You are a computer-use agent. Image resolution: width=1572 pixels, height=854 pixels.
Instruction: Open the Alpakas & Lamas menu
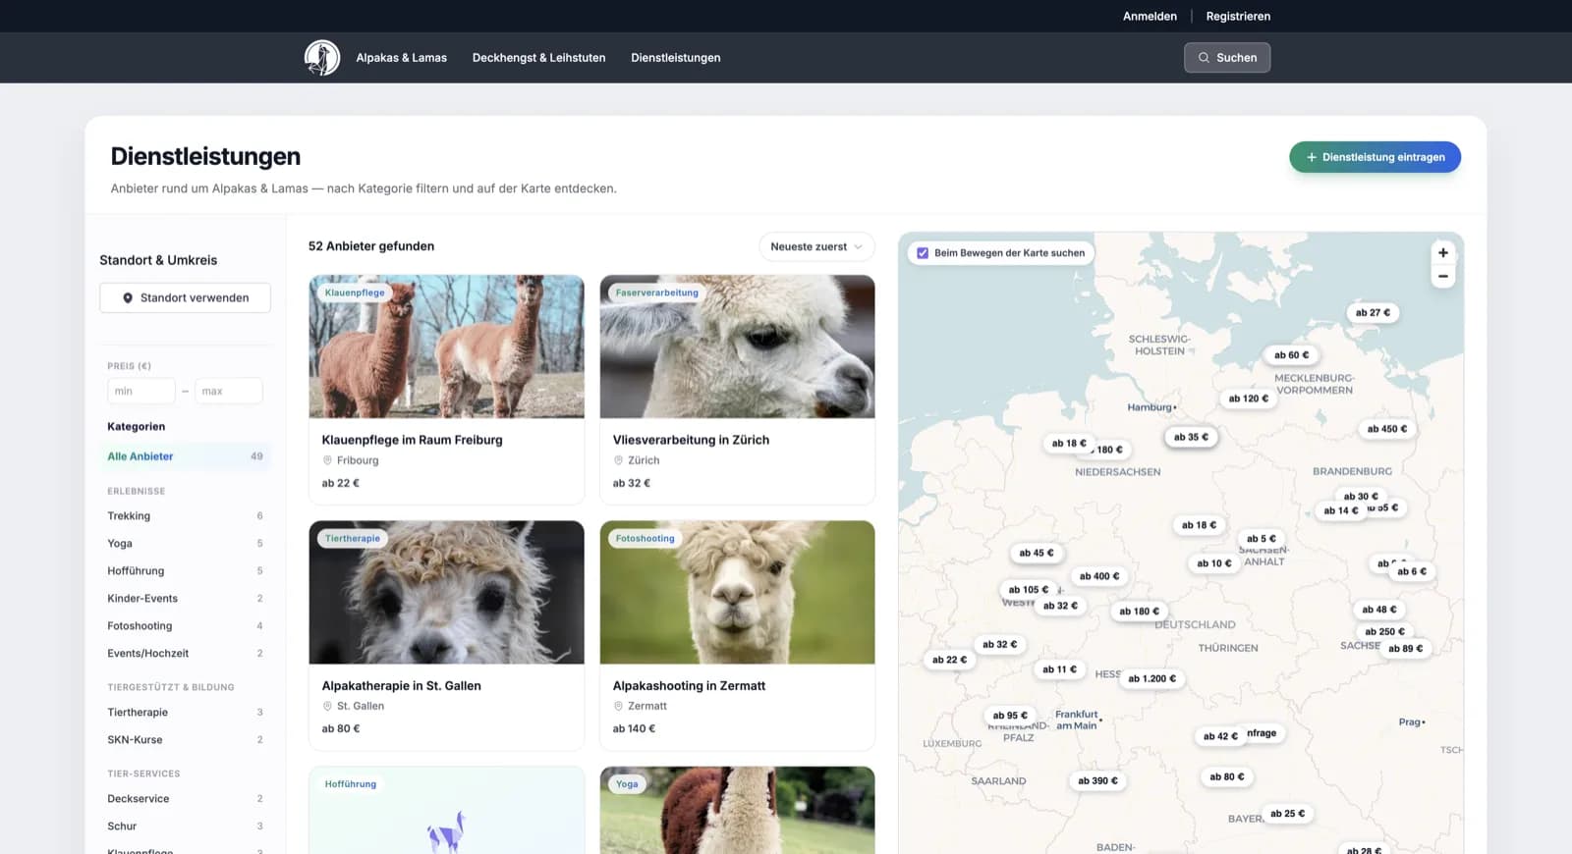coord(401,58)
